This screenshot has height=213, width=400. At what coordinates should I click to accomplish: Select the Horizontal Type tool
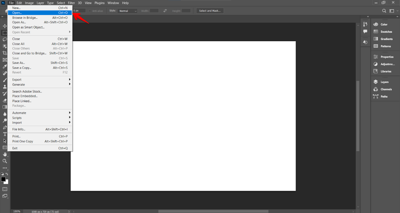(x=5, y=134)
